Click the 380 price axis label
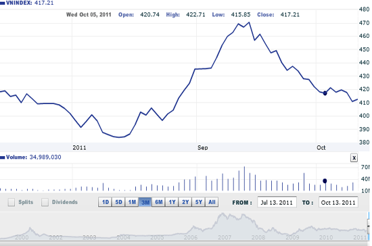This screenshot has height=246, width=372. pyautogui.click(x=365, y=142)
